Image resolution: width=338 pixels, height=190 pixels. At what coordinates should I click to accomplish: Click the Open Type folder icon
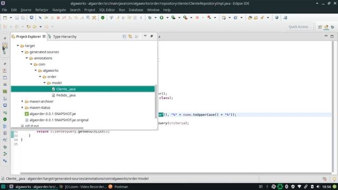tap(250, 17)
